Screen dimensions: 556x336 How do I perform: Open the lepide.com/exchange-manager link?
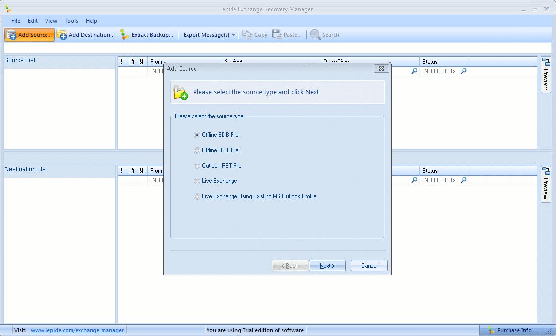coord(77,330)
